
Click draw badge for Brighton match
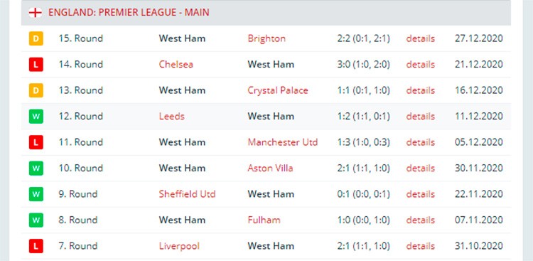click(x=36, y=38)
